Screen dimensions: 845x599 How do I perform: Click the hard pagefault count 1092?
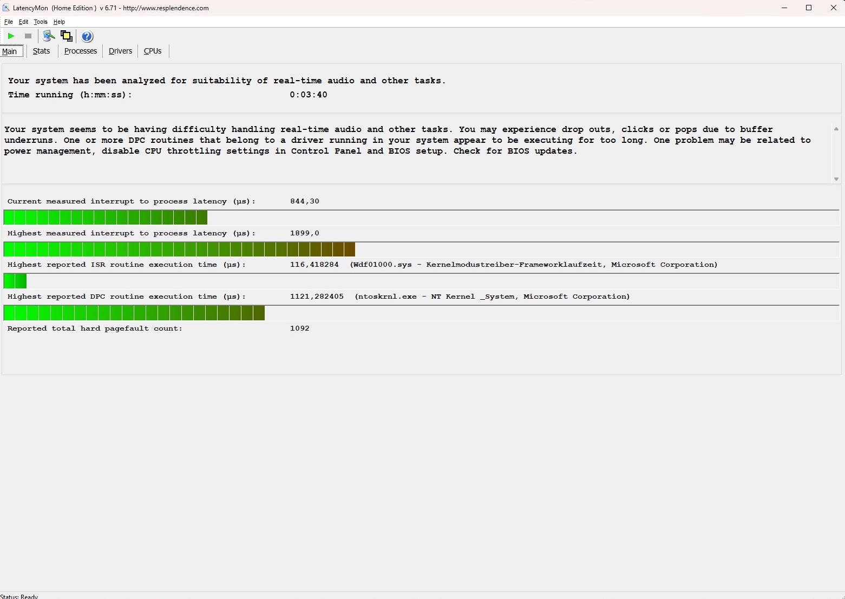pyautogui.click(x=300, y=328)
